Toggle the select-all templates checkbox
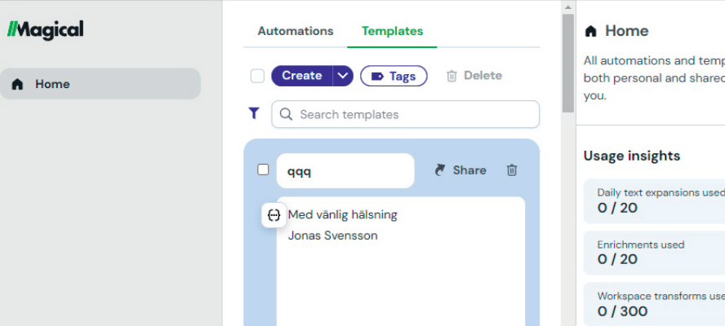Screen dimensions: 725x326 (257, 76)
